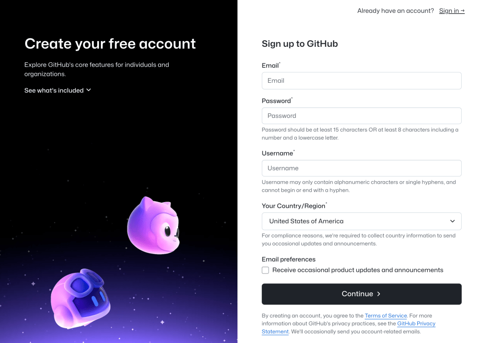Follow the "Sign in" link
This screenshot has height=343, width=485.
coord(449,10)
